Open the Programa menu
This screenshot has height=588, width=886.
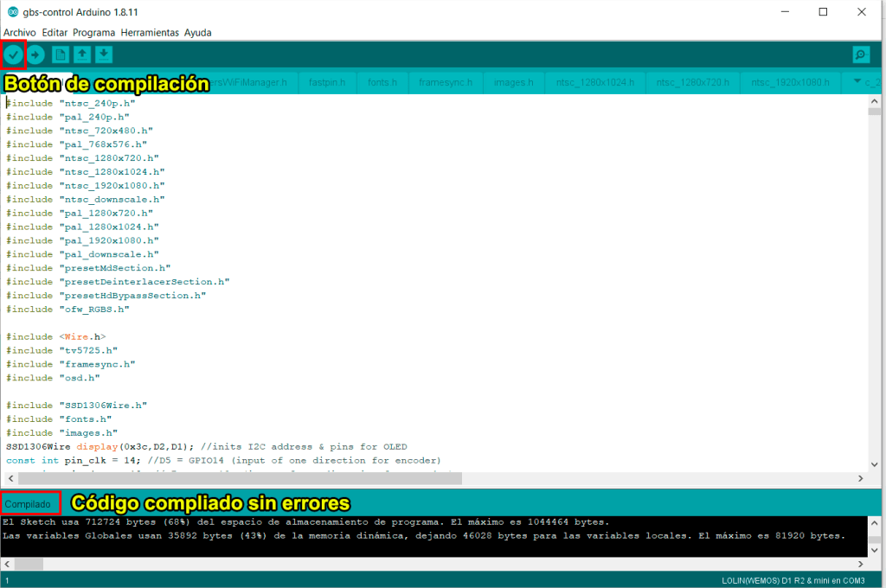pos(93,33)
